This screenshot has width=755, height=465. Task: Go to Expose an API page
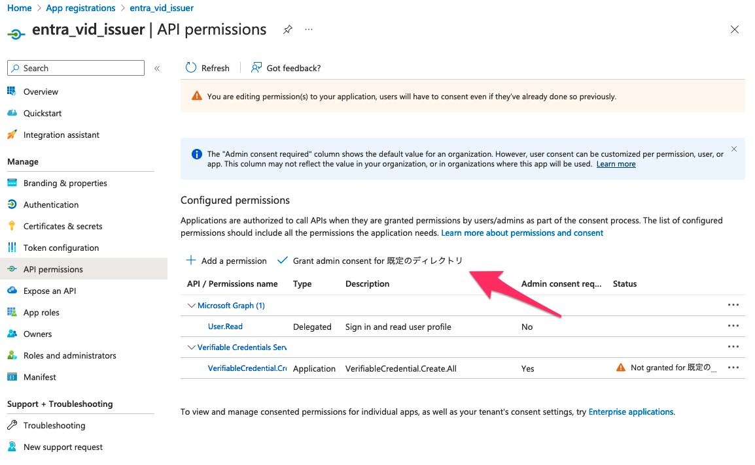click(x=50, y=291)
